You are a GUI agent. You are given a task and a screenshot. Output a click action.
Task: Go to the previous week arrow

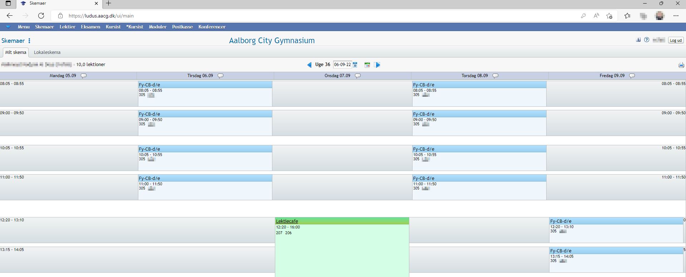[309, 65]
